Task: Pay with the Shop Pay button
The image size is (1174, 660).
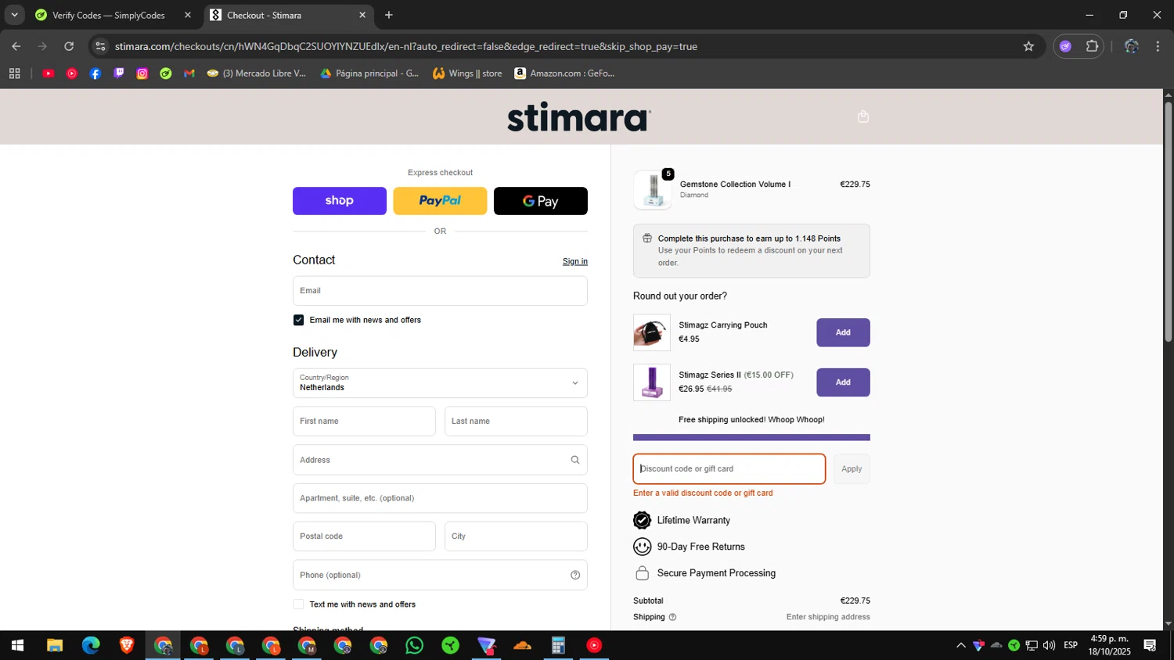Action: pyautogui.click(x=340, y=201)
